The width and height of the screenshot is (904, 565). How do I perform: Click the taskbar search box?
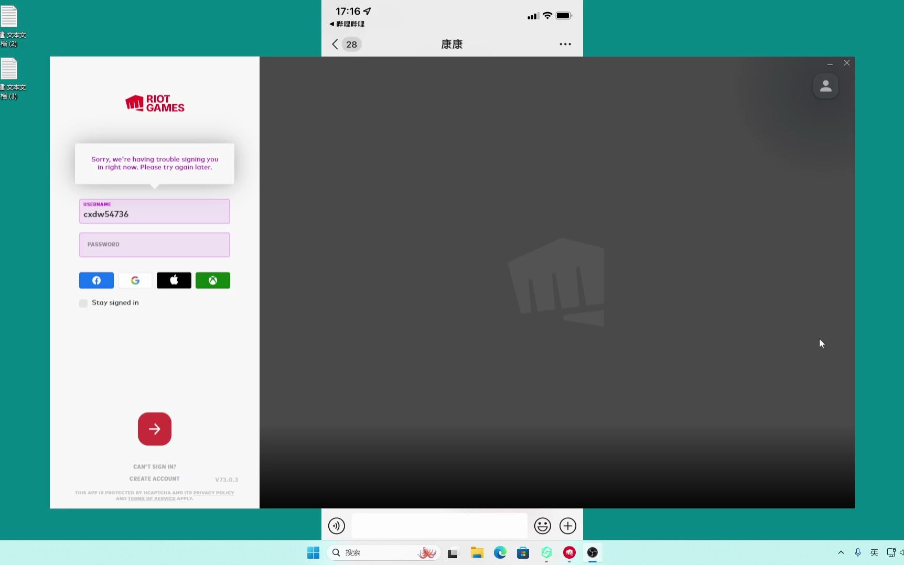[x=383, y=552]
